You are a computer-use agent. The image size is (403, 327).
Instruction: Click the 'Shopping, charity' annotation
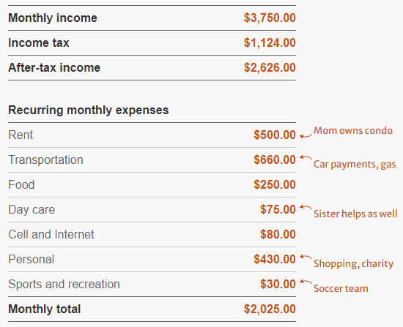pos(353,263)
